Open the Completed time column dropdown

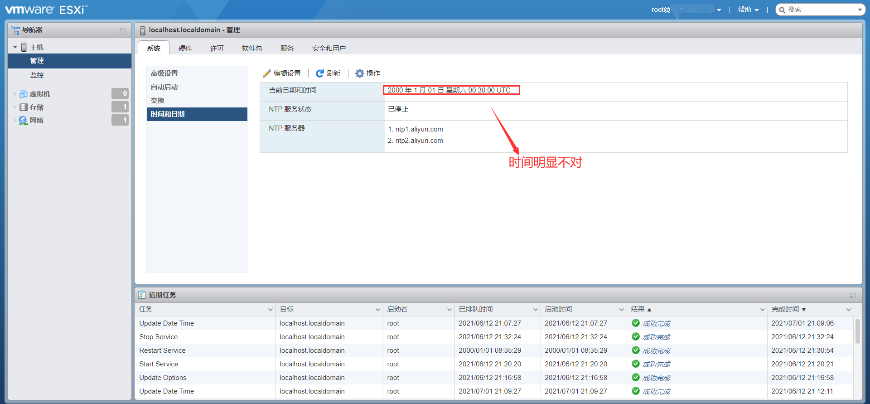[x=848, y=310]
